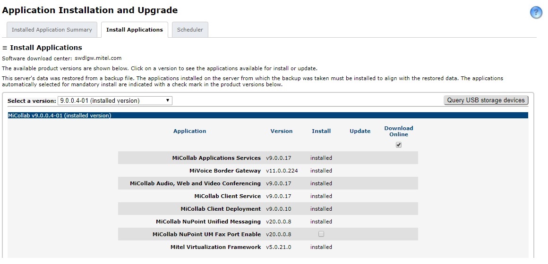
Task: Select the MiVoice Border Gateway row label
Action: click(x=225, y=171)
